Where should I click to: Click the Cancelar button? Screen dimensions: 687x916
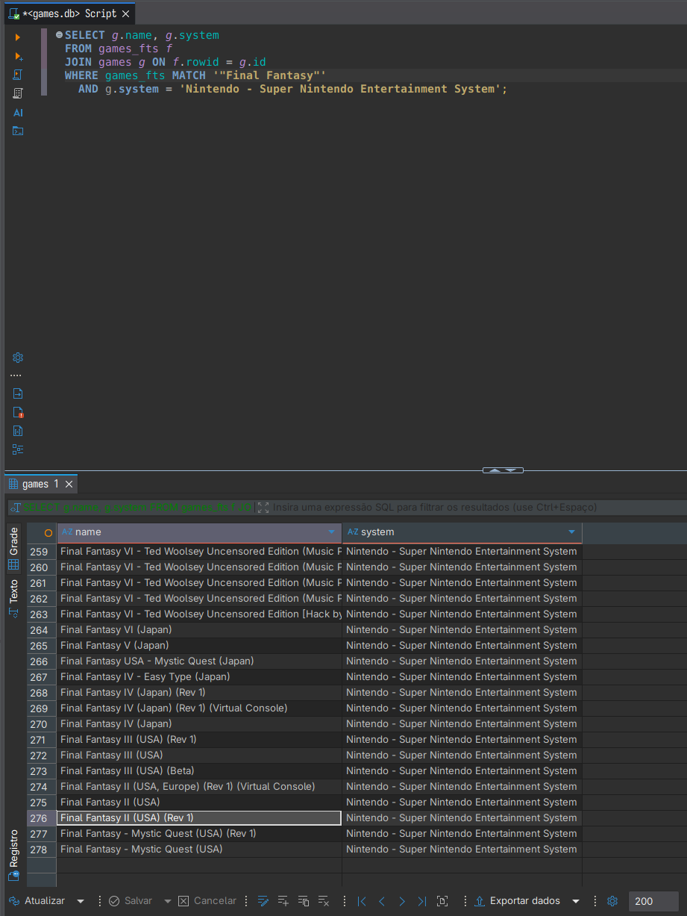click(207, 901)
